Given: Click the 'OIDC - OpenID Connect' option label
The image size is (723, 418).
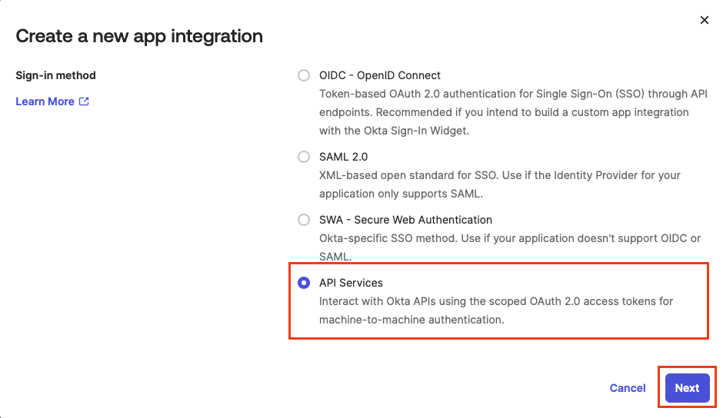Looking at the screenshot, I should click(380, 75).
